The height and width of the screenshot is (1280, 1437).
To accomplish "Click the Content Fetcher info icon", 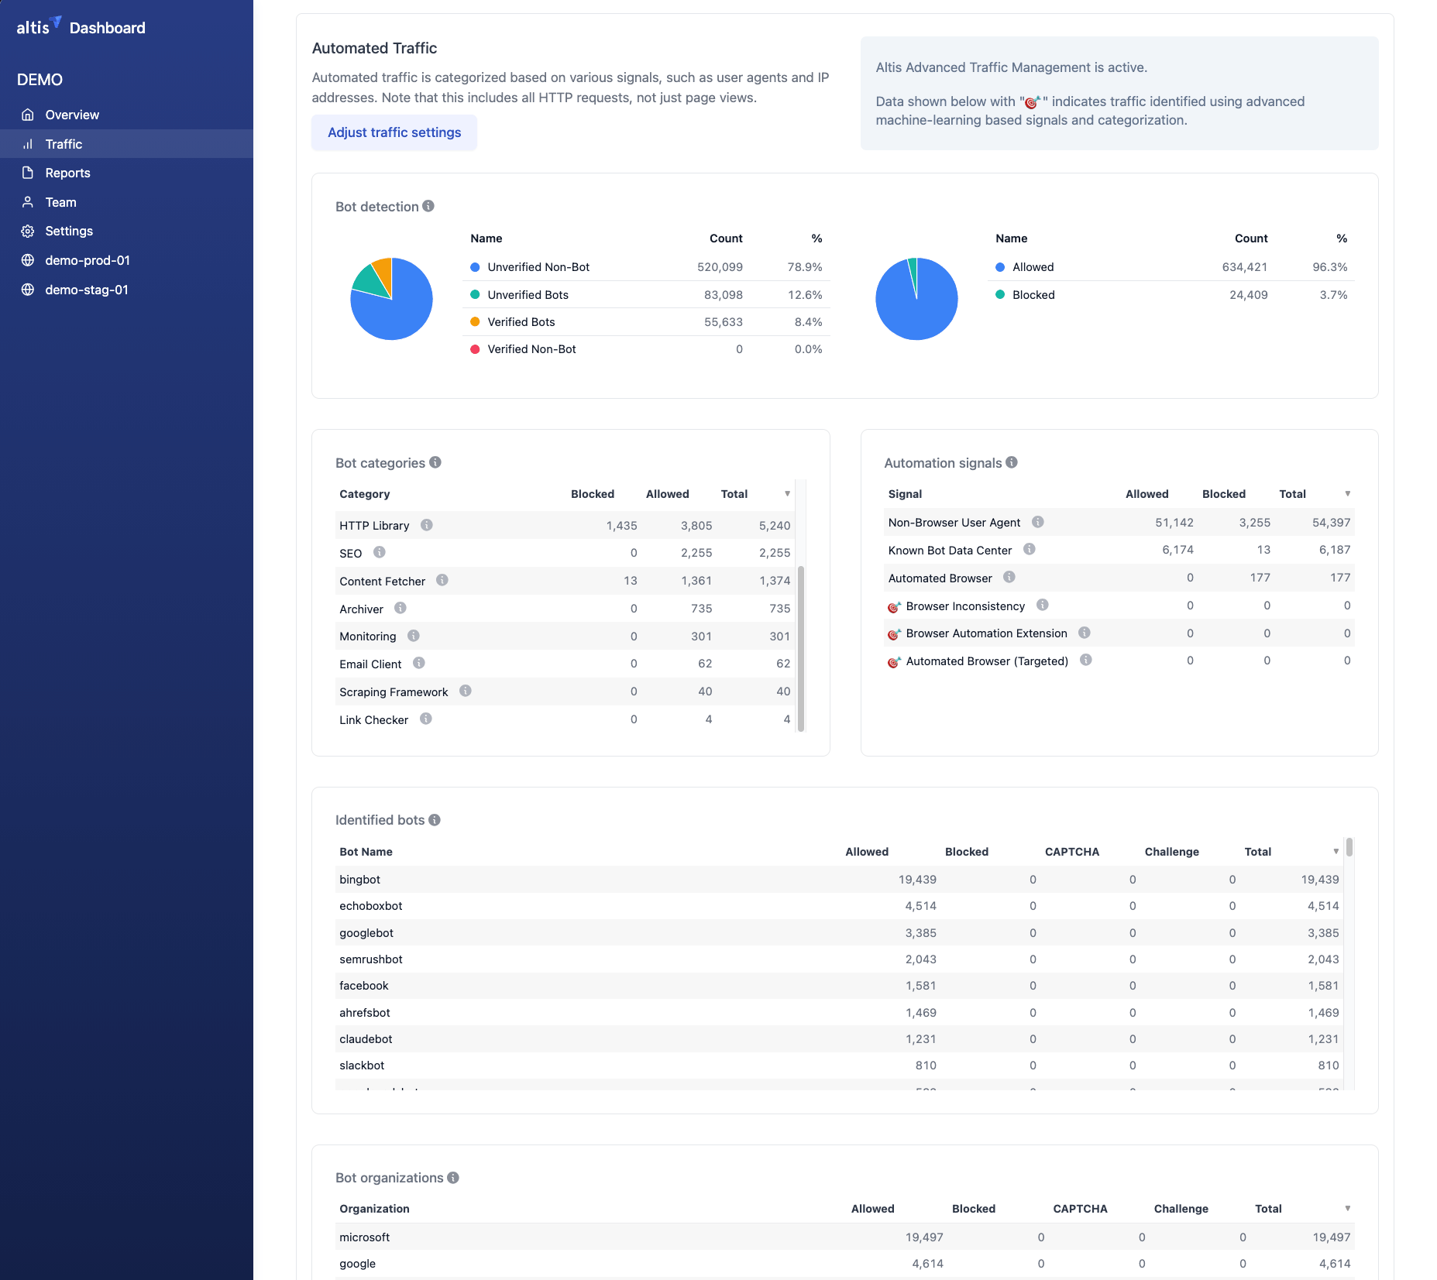I will (442, 580).
